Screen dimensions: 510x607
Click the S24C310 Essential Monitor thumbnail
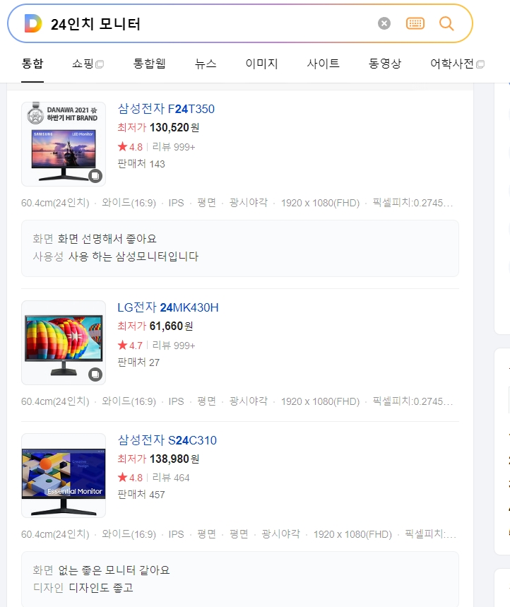tap(64, 476)
